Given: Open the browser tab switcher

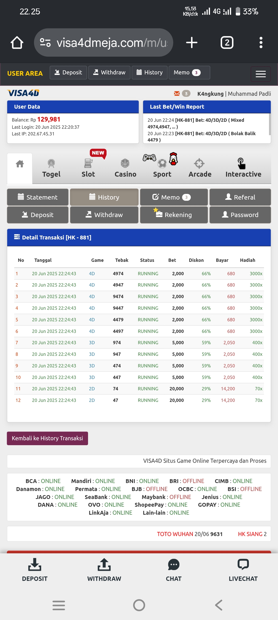Looking at the screenshot, I should [227, 42].
